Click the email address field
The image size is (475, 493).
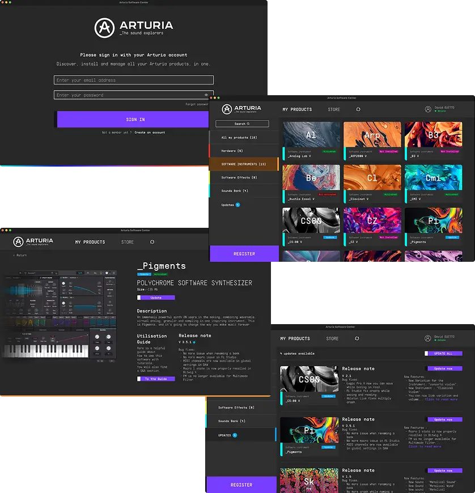tap(134, 80)
